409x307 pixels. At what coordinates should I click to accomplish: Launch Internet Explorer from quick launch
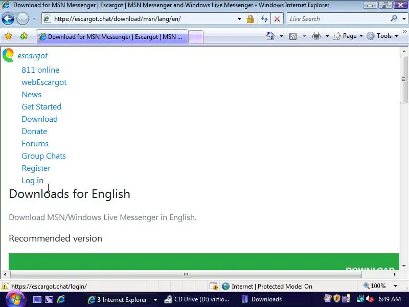[61, 299]
